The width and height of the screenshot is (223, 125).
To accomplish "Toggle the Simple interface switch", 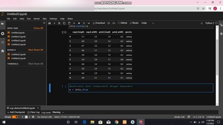I will [15, 117].
